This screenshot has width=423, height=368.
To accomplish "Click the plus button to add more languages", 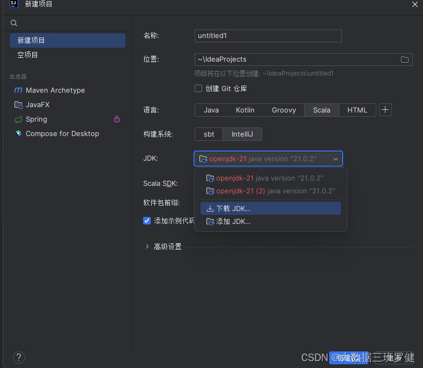I will 385,110.
